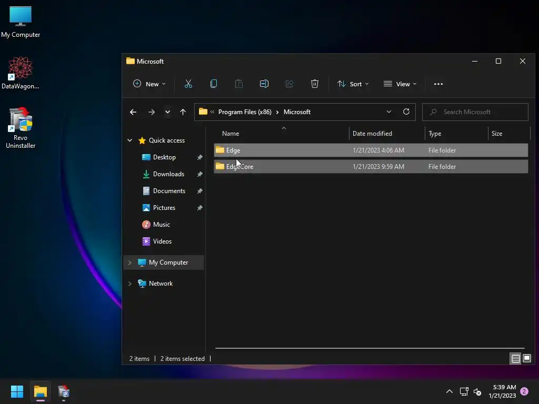Open the New dropdown menu
539x404 pixels.
149,84
